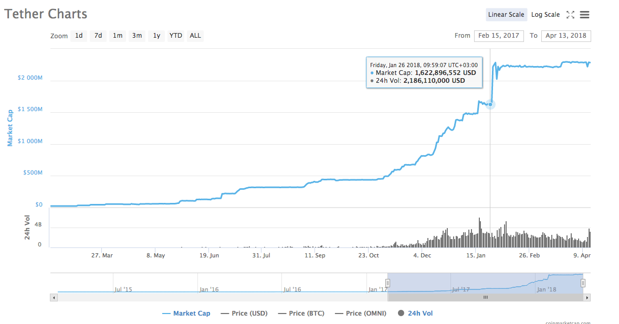Click the 4. Dec x-axis label
Viewport: 619px width, 324px height.
click(x=422, y=255)
